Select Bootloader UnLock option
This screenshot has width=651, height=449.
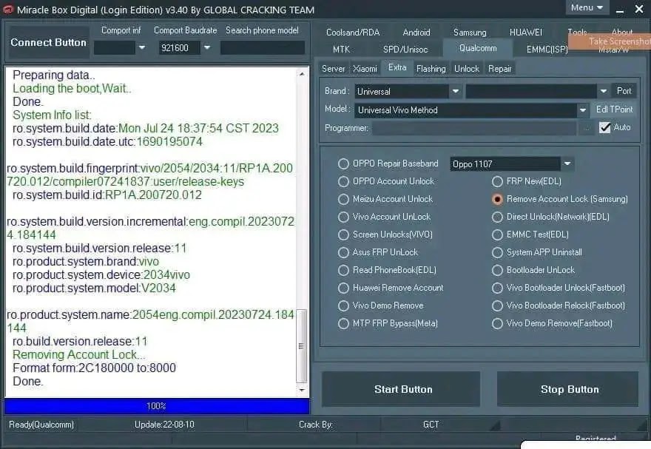[497, 271]
